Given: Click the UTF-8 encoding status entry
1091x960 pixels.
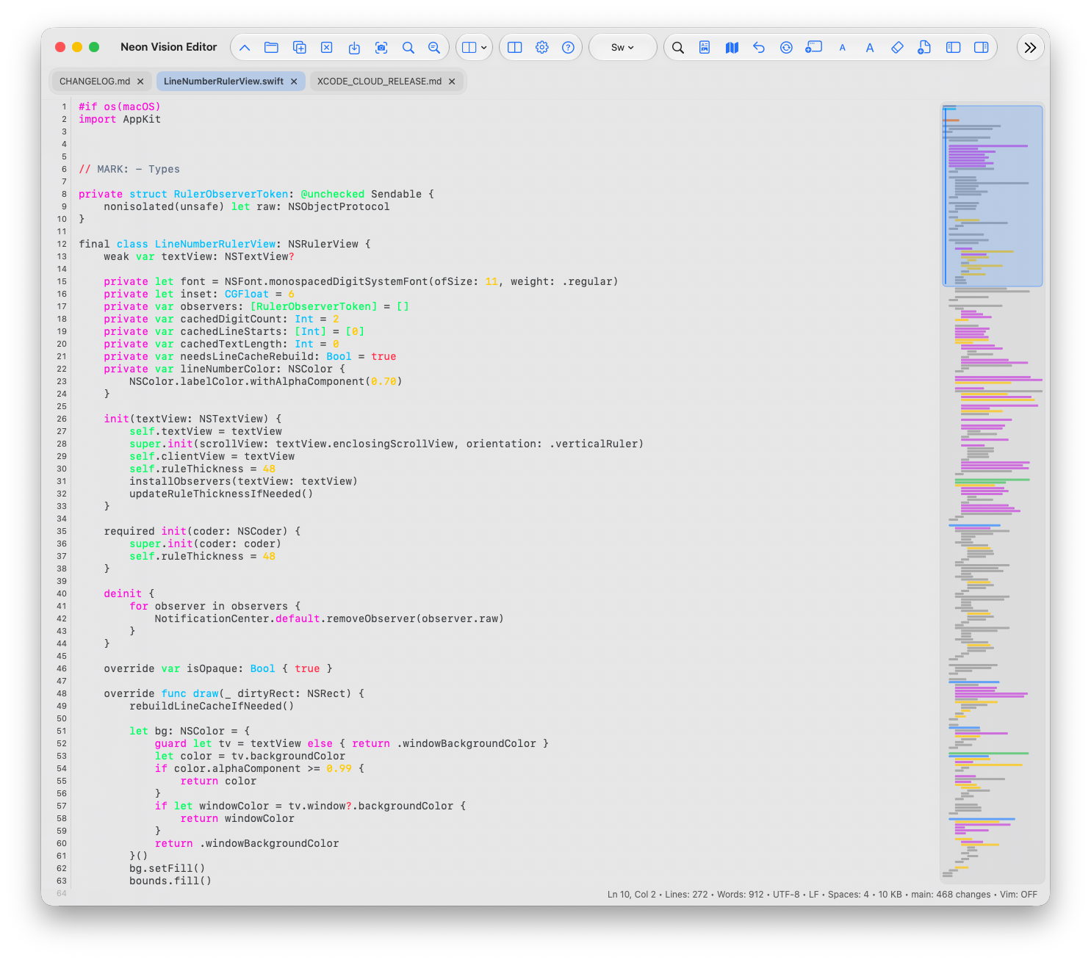Looking at the screenshot, I should tap(786, 895).
